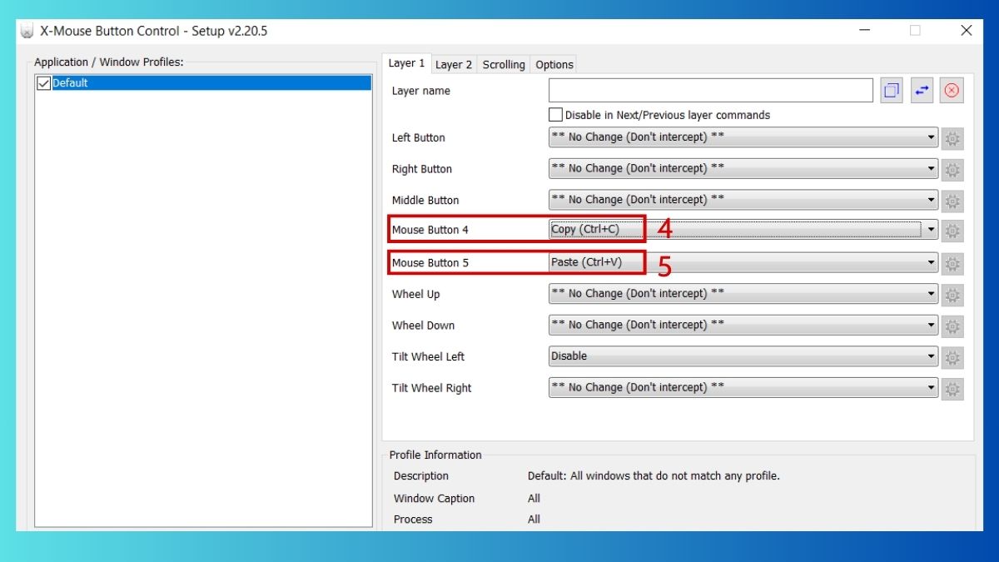This screenshot has height=562, width=999.
Task: Click the Layer name input field
Action: (711, 91)
